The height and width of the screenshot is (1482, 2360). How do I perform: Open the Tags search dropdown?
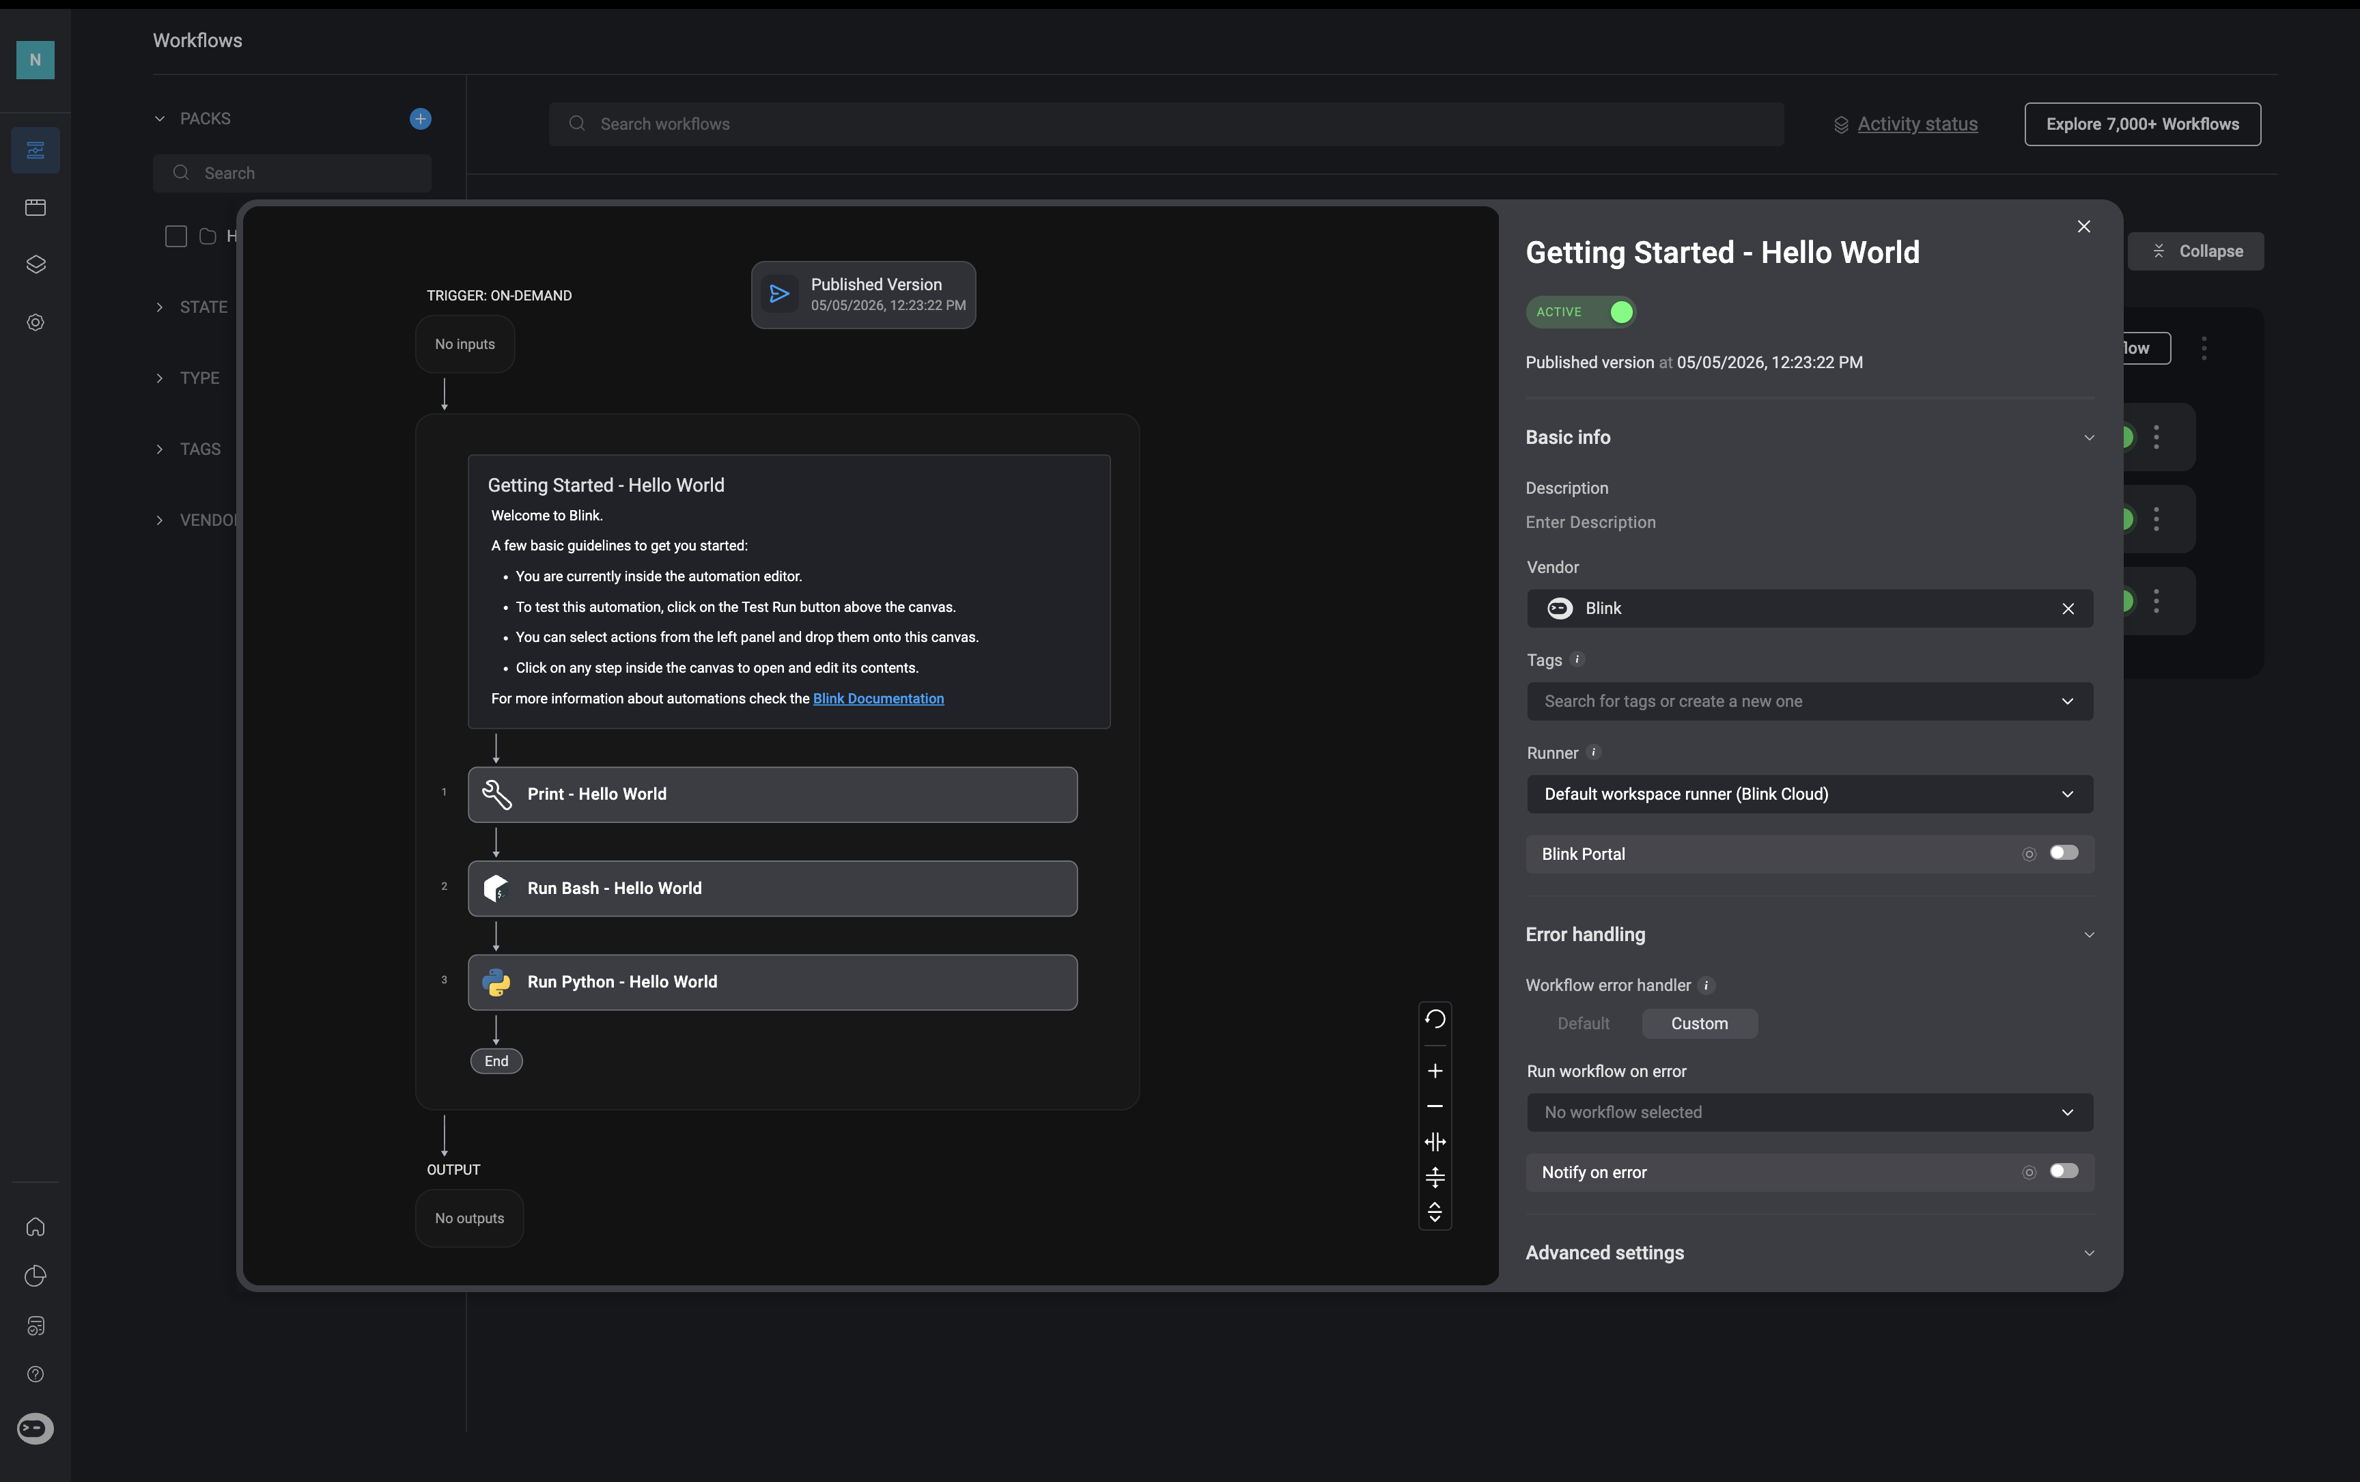(1809, 701)
